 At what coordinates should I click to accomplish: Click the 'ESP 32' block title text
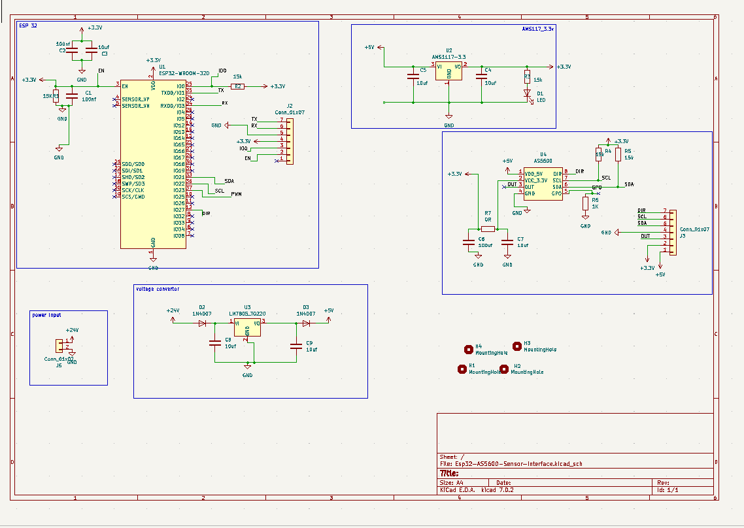28,25
